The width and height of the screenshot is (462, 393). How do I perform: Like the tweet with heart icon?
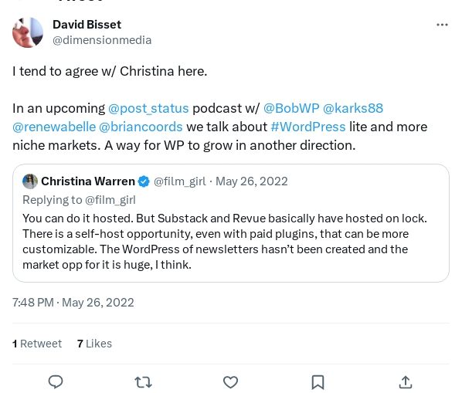click(x=230, y=382)
